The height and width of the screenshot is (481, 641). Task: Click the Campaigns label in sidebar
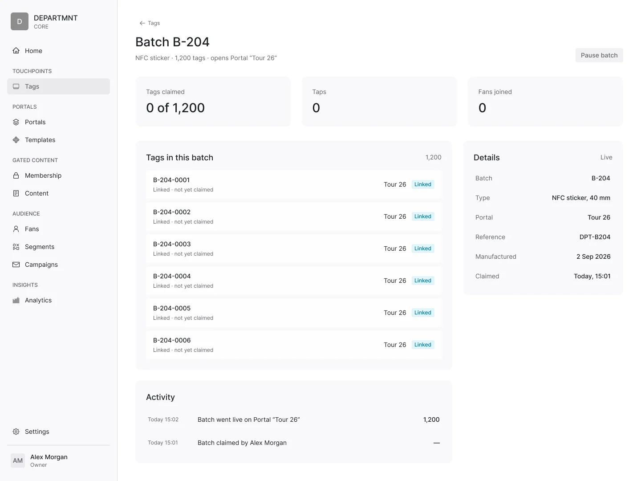pos(41,265)
